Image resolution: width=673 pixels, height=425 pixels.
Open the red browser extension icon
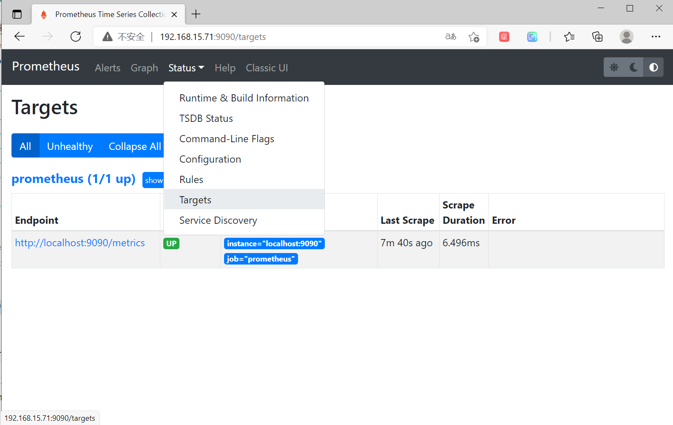(504, 37)
